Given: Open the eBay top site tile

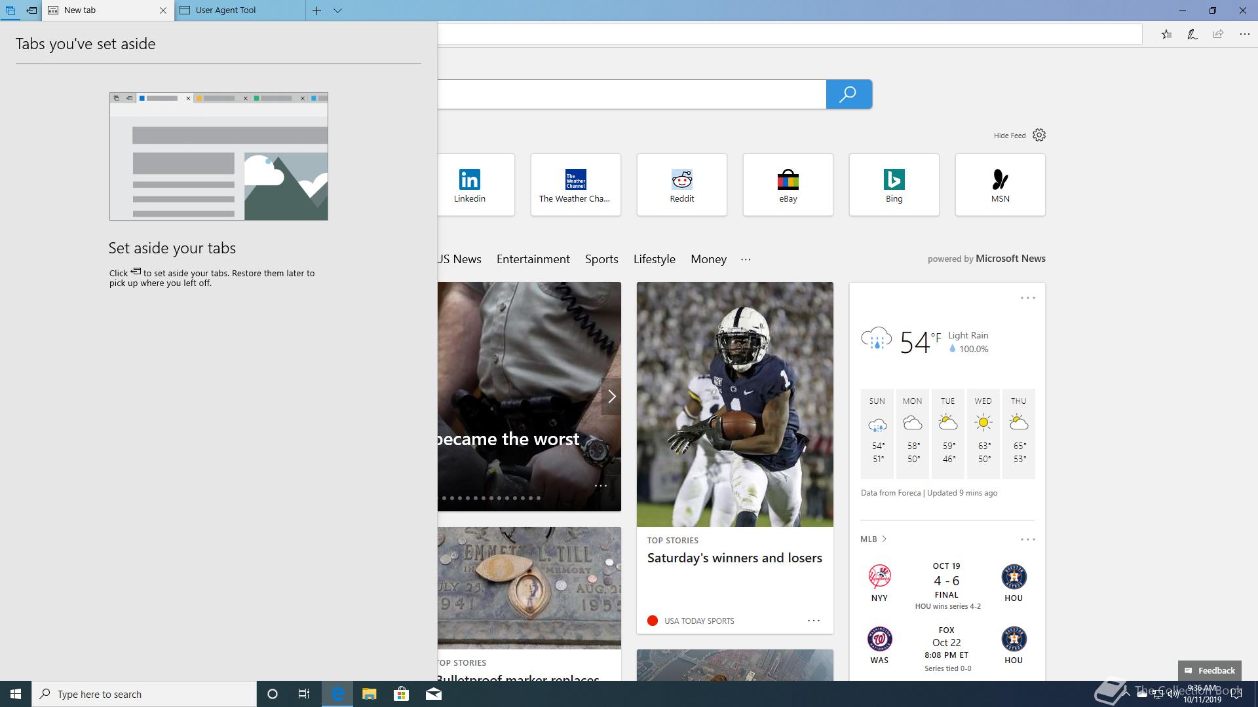Looking at the screenshot, I should (788, 185).
